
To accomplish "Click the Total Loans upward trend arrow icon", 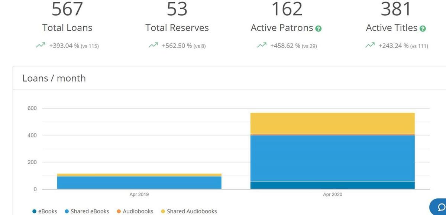I will (40, 46).
